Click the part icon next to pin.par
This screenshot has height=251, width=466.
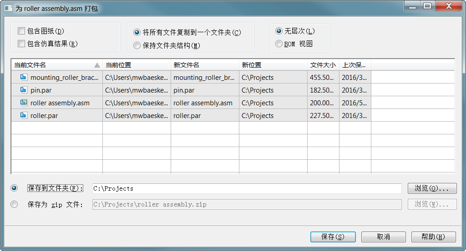click(x=24, y=90)
